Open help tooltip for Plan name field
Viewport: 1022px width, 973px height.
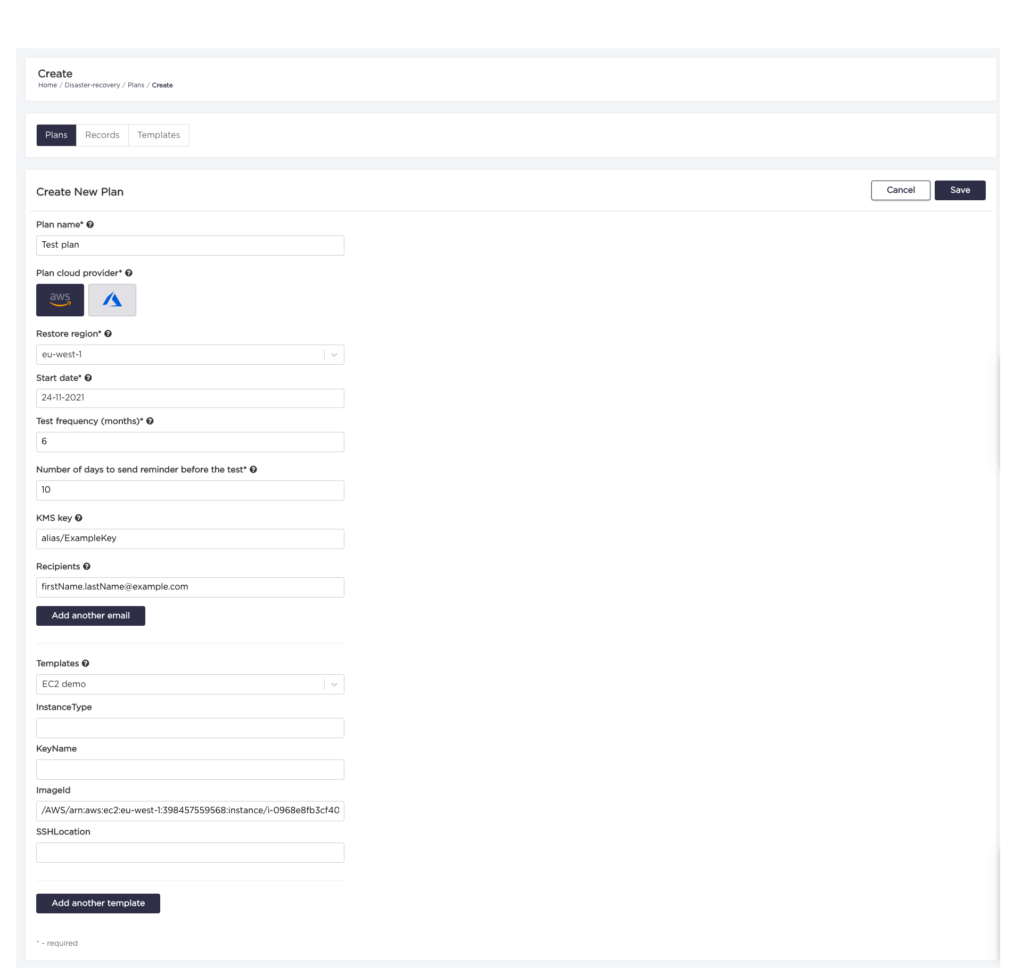click(x=90, y=224)
